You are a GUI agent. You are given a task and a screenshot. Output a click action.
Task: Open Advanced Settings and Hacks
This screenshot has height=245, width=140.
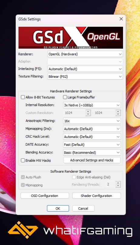coord(92,160)
